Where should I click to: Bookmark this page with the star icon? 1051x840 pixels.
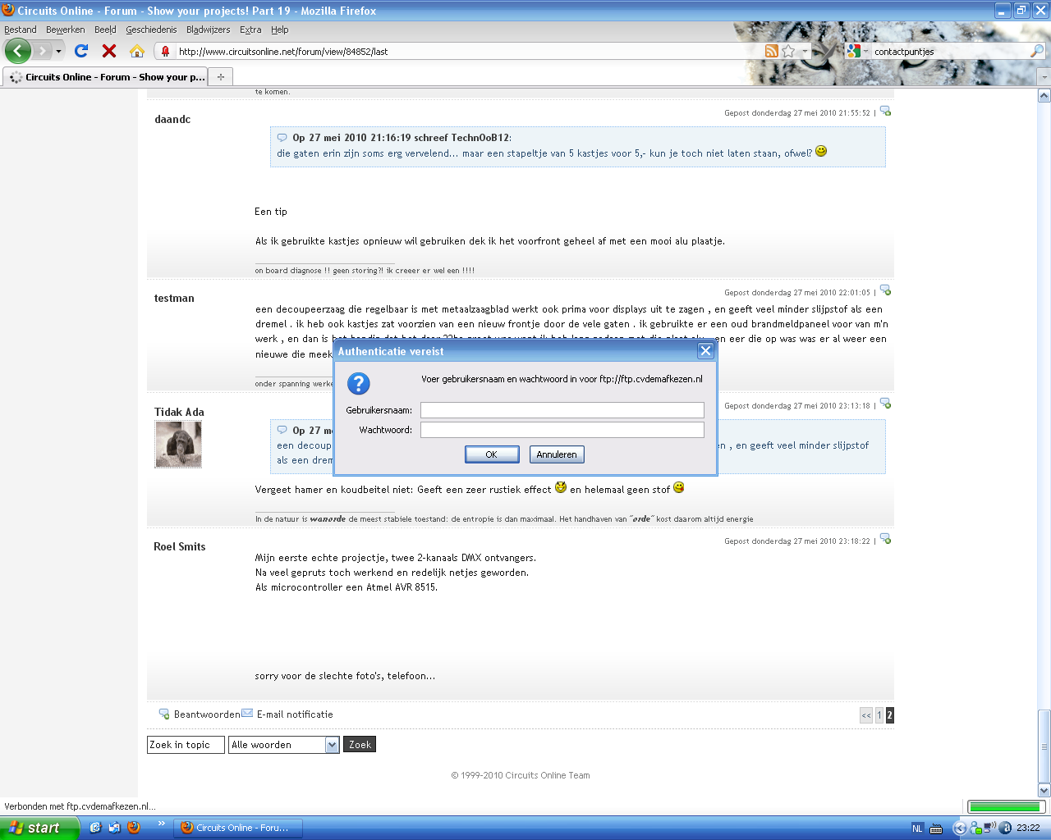[788, 51]
